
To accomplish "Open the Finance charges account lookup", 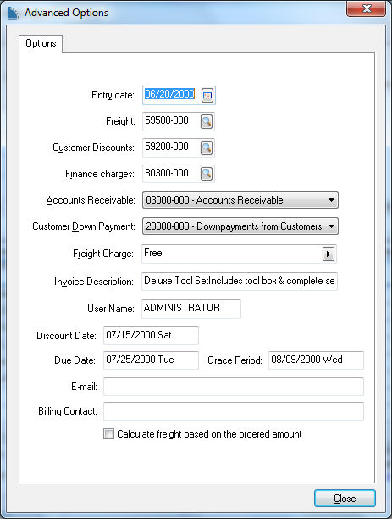I will [207, 174].
